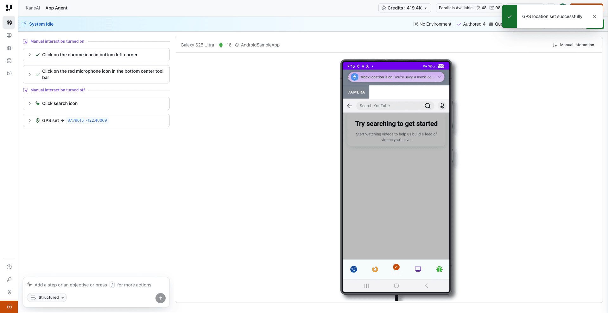
Task: Expand the 'Click search icon' step
Action: tap(30, 103)
